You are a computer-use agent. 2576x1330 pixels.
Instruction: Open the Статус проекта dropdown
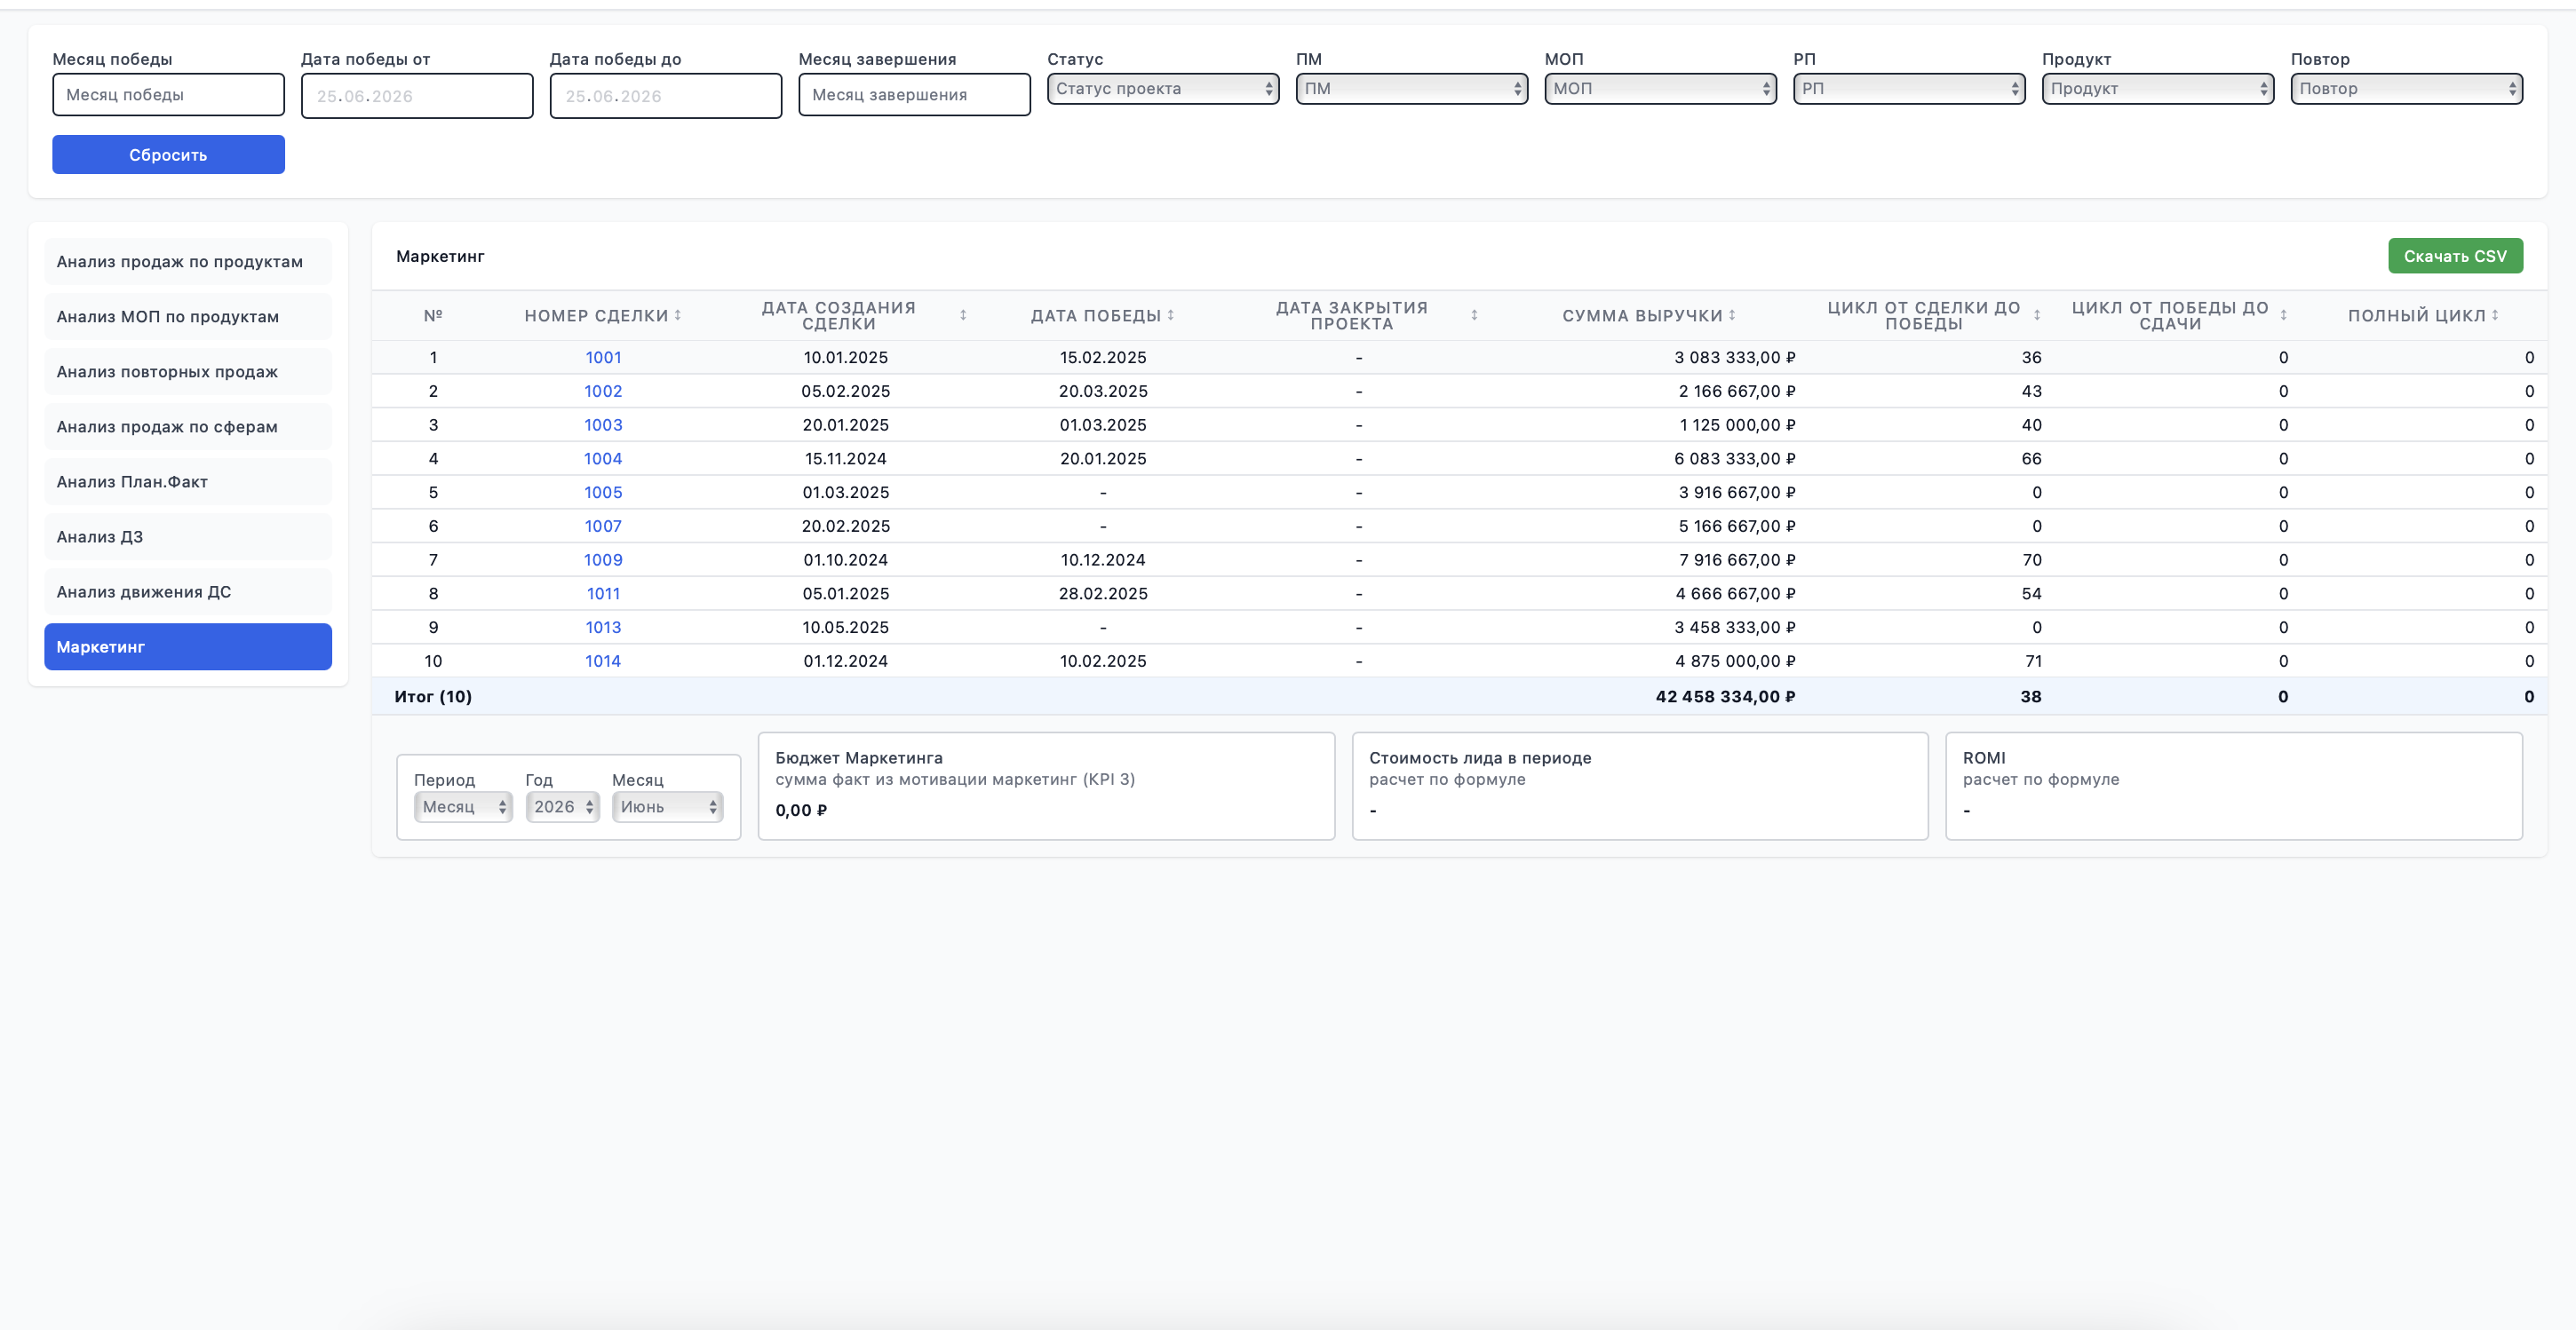(1163, 89)
